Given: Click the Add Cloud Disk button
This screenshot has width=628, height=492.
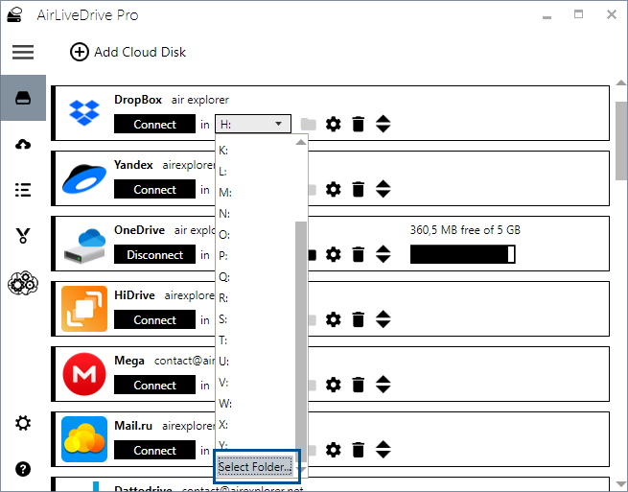Looking at the screenshot, I should [128, 52].
